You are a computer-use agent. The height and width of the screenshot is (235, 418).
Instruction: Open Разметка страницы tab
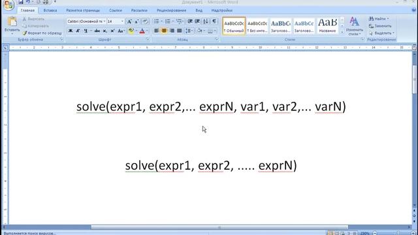[83, 10]
